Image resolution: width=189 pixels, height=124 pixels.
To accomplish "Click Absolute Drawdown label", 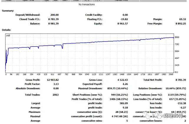I will (28, 88).
